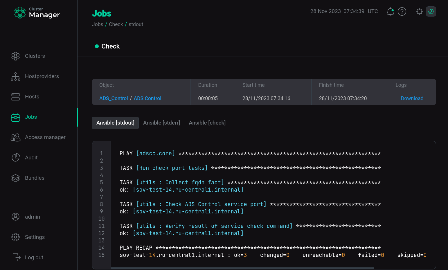Open the ADS_Control object link
The height and width of the screenshot is (270, 448).
point(114,98)
